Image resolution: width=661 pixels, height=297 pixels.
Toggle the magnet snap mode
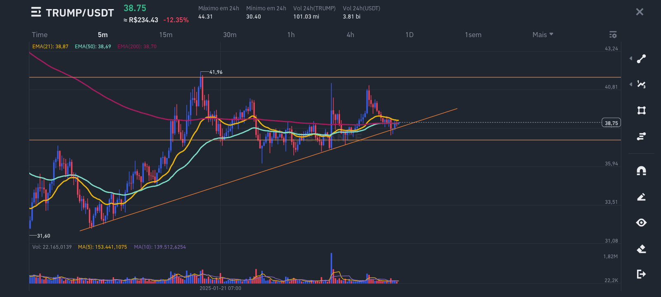tap(641, 171)
